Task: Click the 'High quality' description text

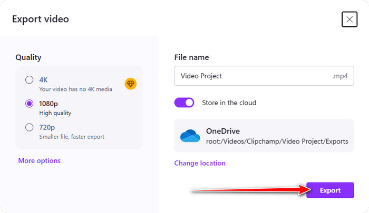Action: (55, 113)
